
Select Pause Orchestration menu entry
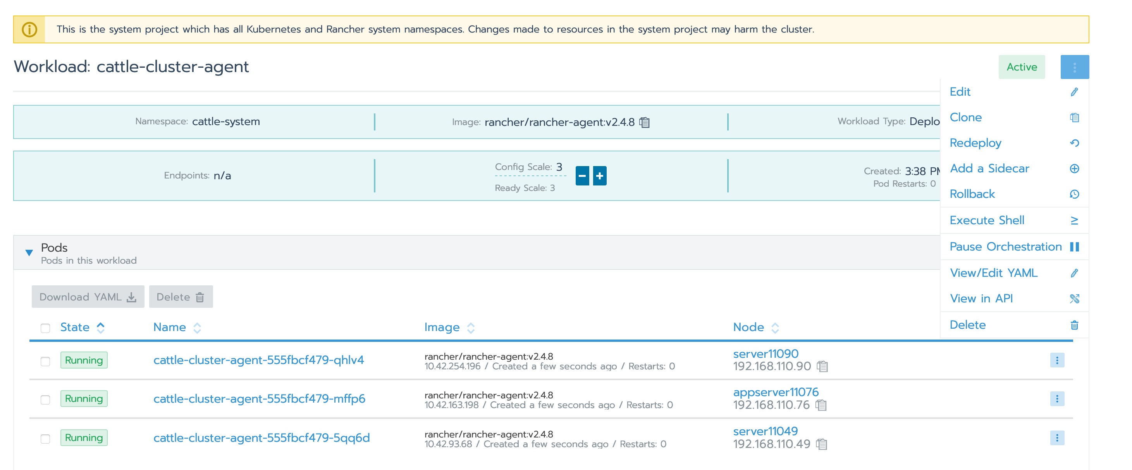point(1005,246)
